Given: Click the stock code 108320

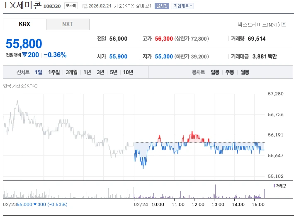Looking at the screenshot, I should point(52,6).
